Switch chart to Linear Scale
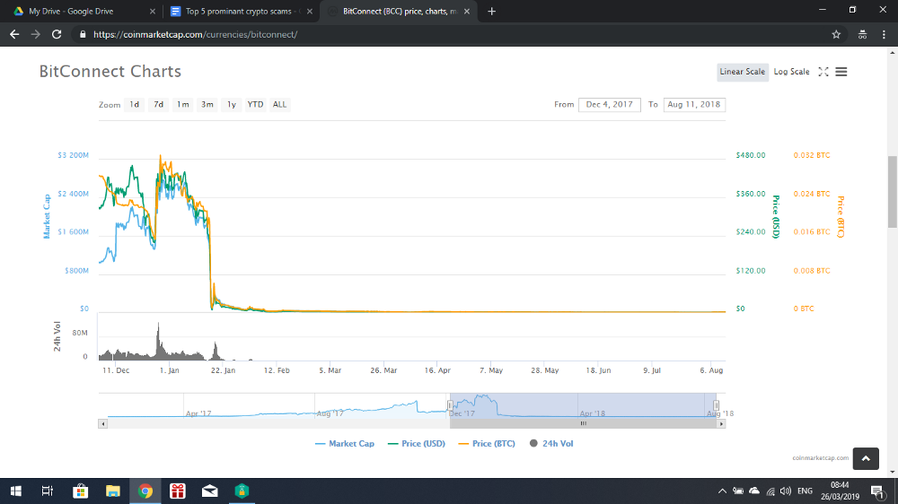898x504 pixels. click(x=743, y=72)
